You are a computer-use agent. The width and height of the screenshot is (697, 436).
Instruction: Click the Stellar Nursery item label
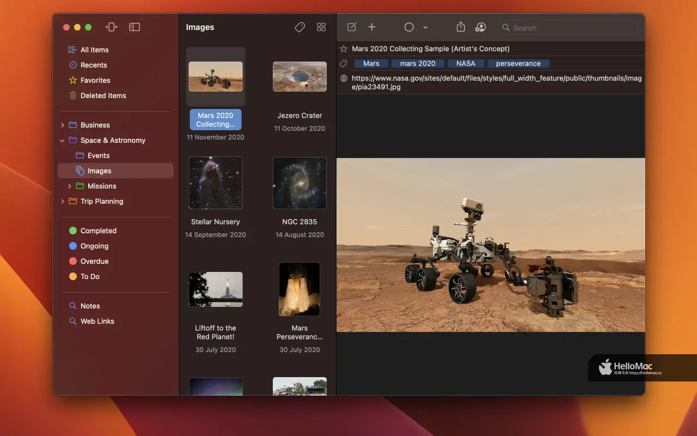(216, 222)
